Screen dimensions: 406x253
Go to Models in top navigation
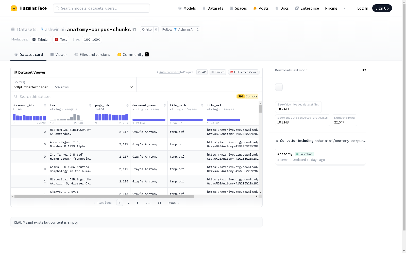(187, 8)
